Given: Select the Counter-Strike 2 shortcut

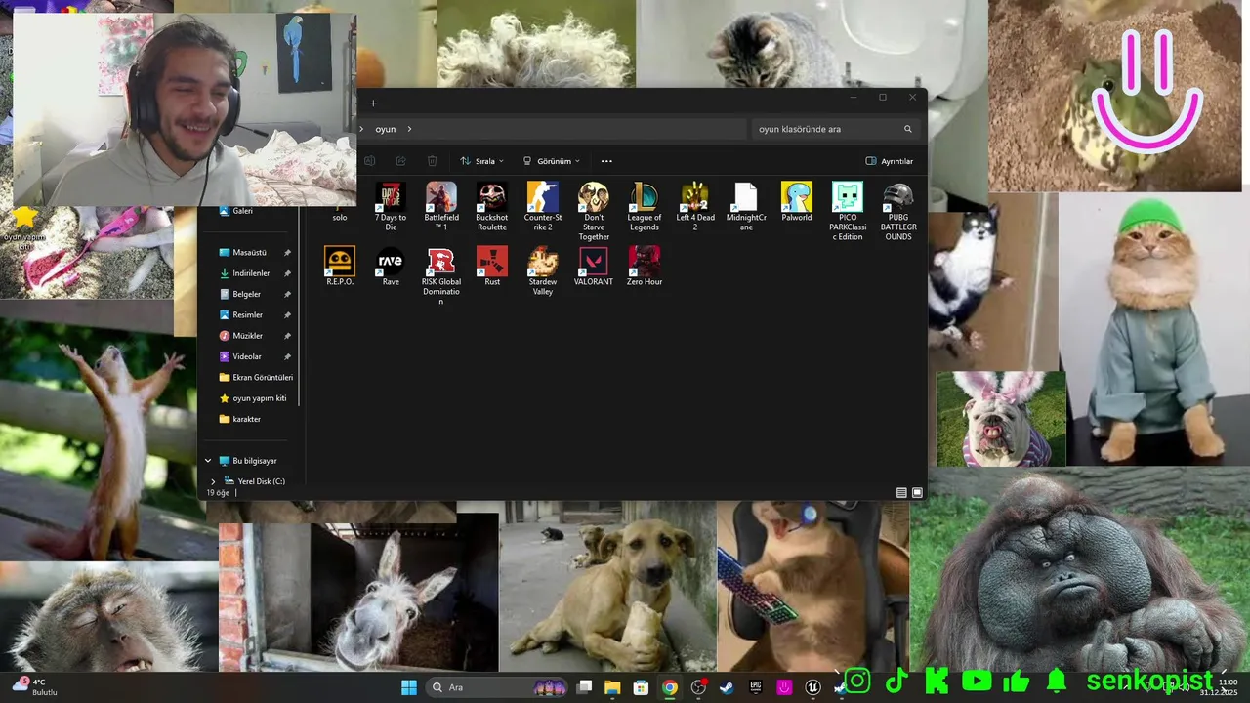Looking at the screenshot, I should pos(543,206).
